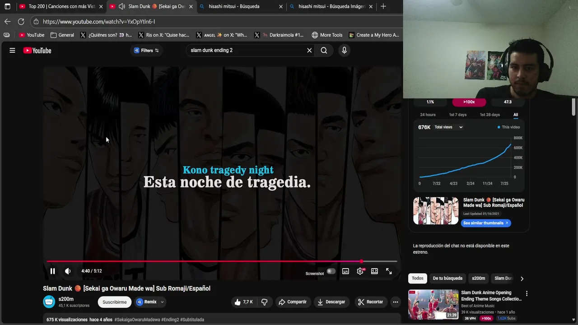This screenshot has height=325, width=578.
Task: Go to the YouTube home logo
Action: [37, 51]
